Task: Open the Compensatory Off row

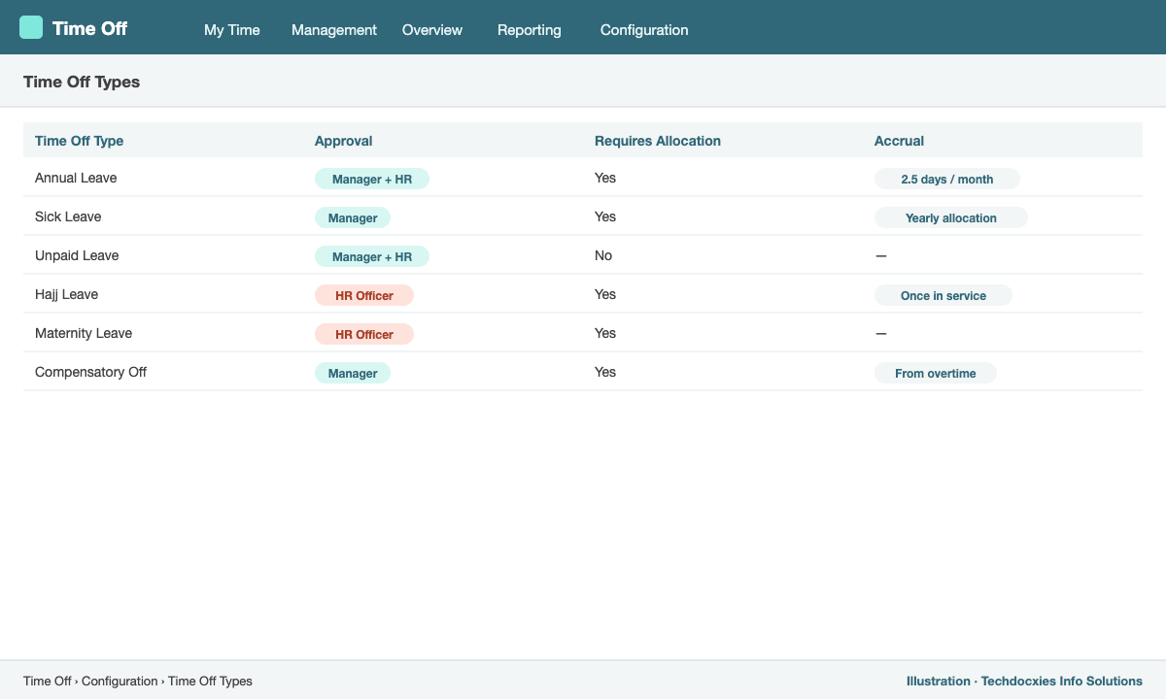Action: point(583,372)
